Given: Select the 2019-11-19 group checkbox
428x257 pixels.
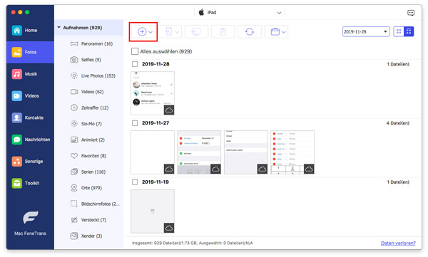Looking at the screenshot, I should pyautogui.click(x=135, y=182).
